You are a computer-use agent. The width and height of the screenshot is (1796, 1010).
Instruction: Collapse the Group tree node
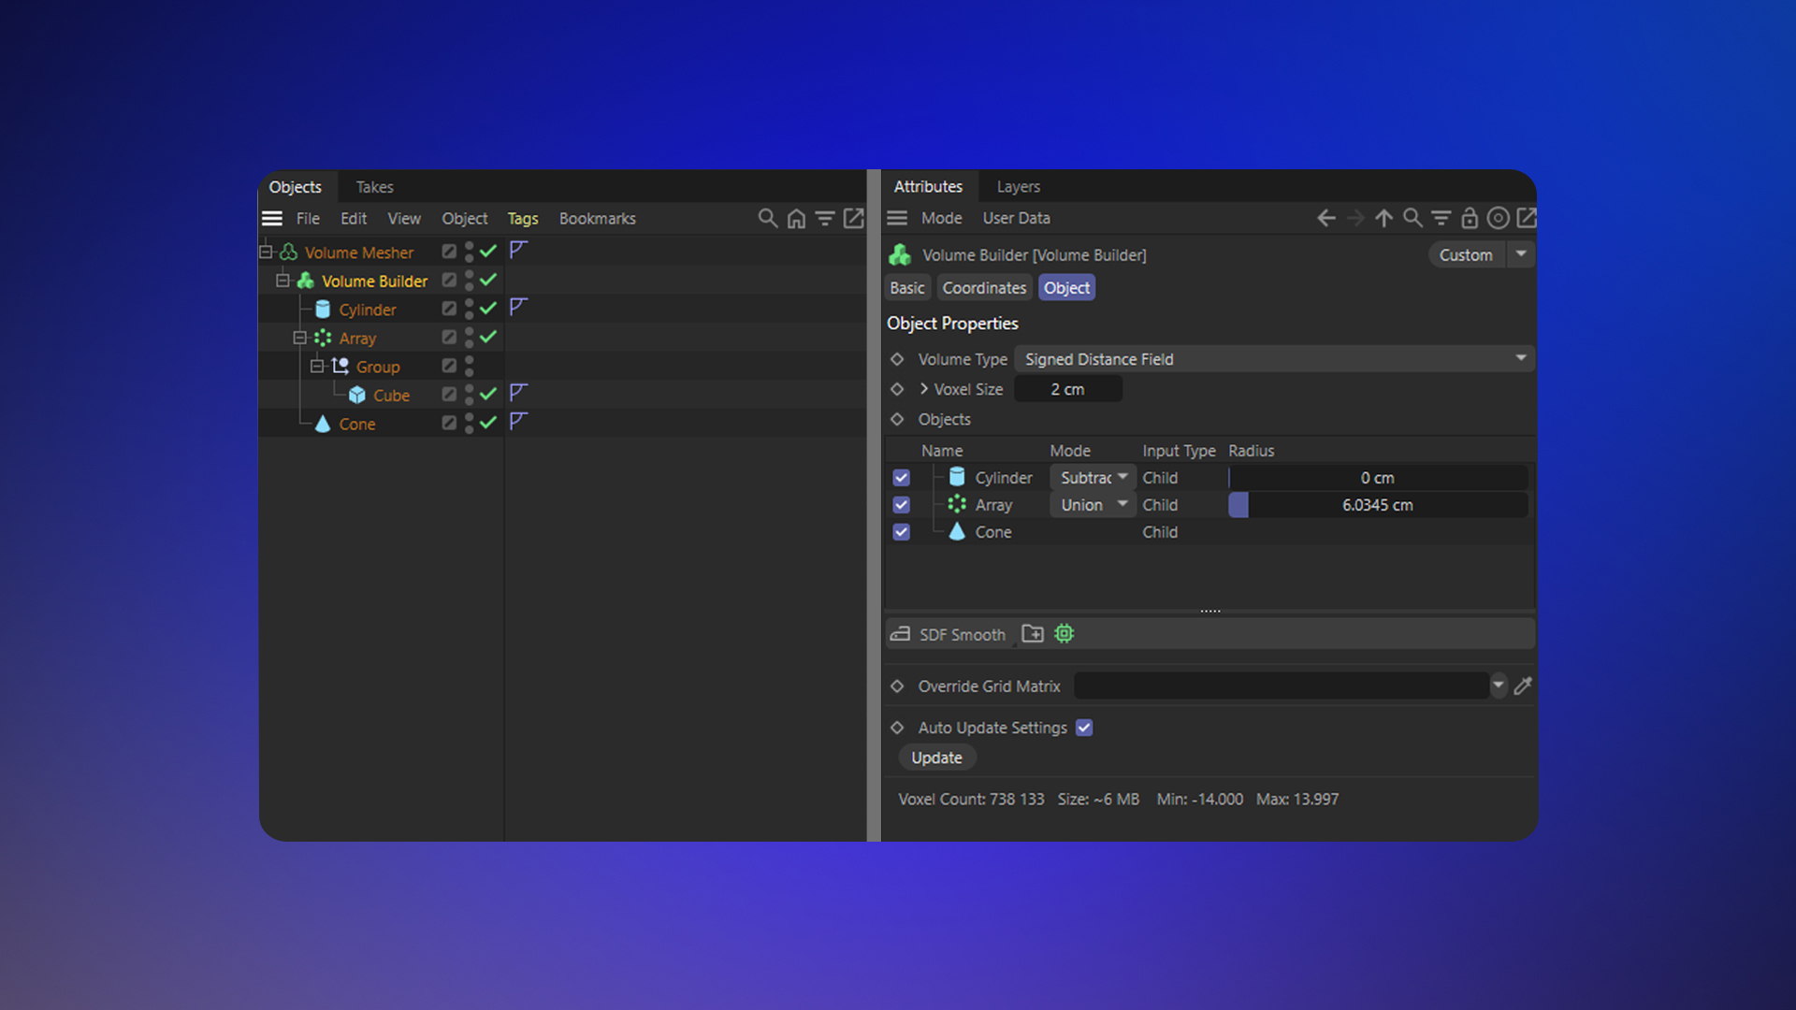[x=317, y=367]
